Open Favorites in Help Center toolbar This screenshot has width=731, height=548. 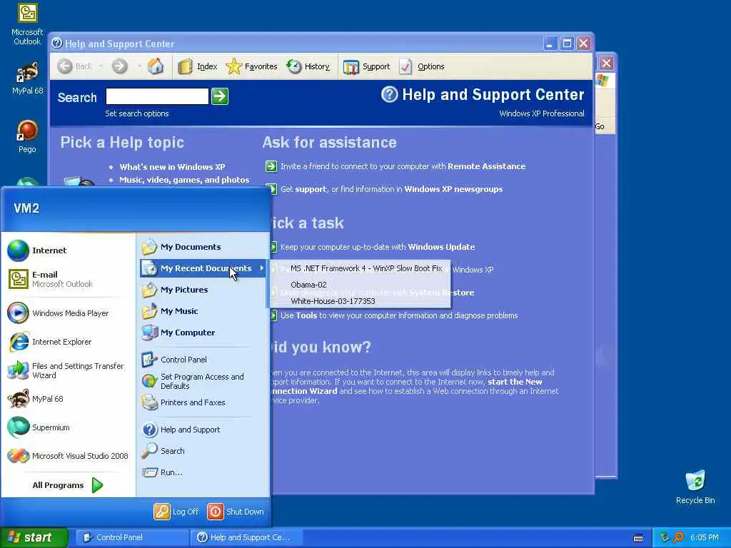point(252,66)
